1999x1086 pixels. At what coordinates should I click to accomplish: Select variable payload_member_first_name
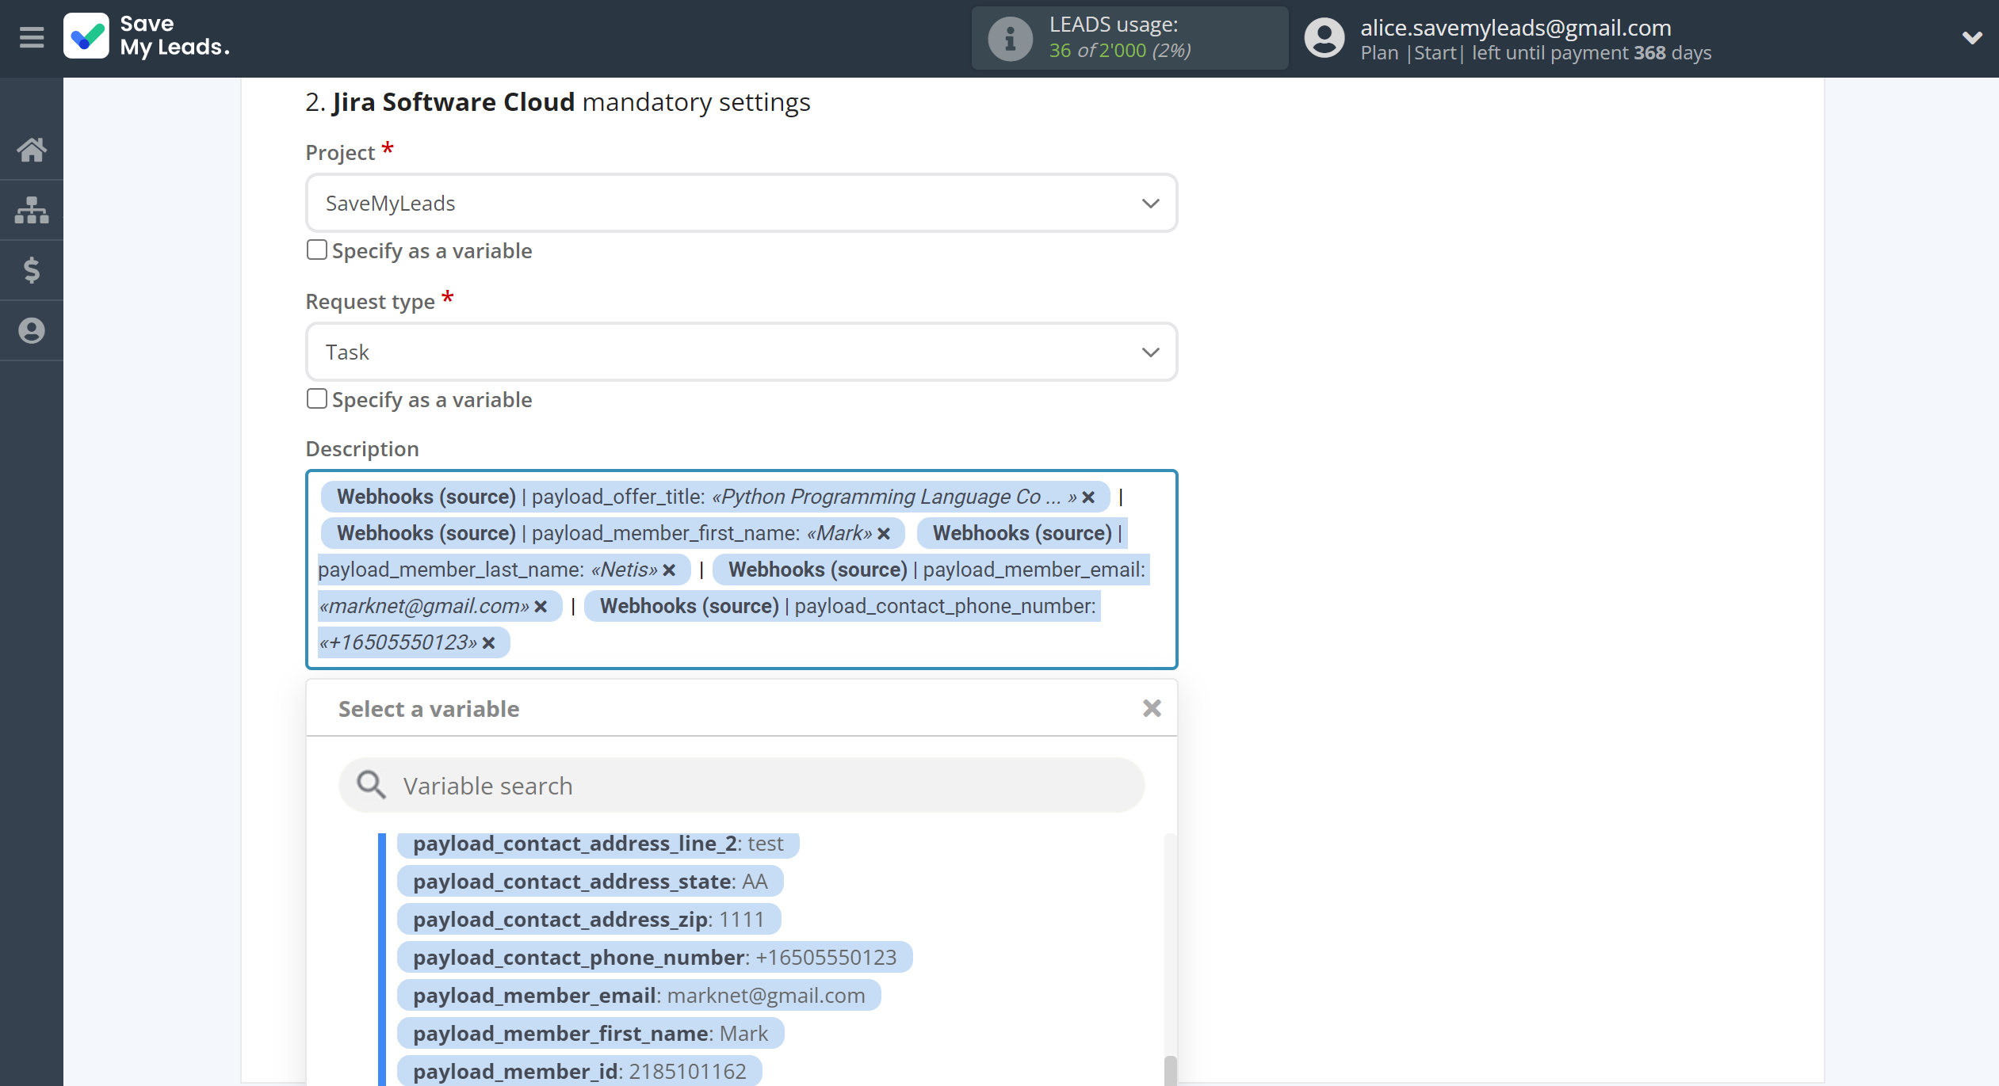(x=591, y=1034)
